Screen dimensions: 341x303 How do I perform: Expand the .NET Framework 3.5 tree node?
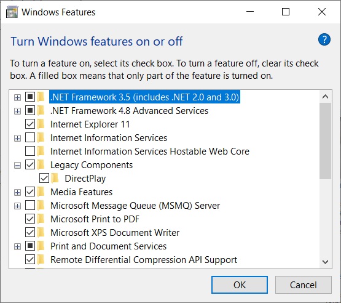pos(17,97)
